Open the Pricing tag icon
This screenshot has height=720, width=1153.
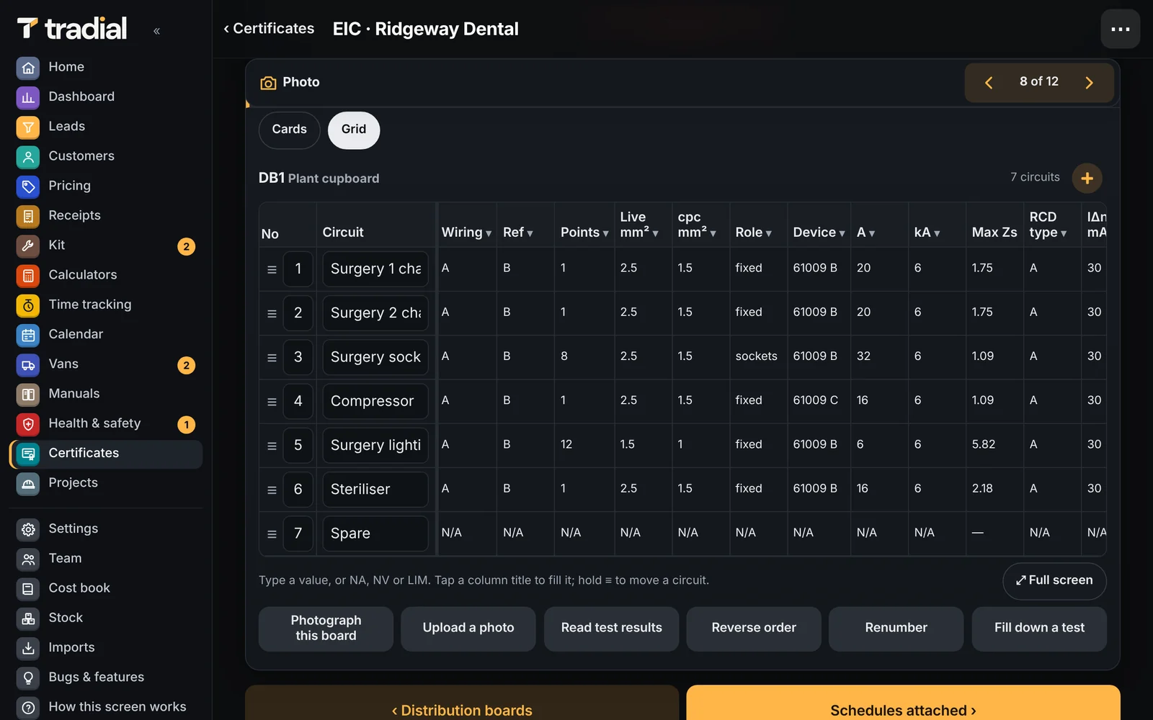(28, 186)
